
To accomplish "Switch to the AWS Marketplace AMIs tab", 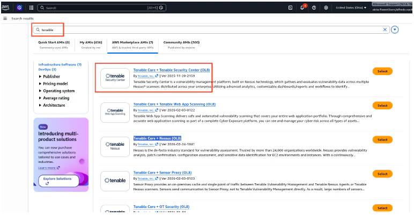I will coord(132,45).
